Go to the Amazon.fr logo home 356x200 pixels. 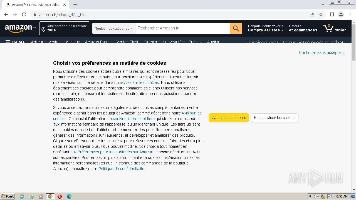[x=20, y=28]
